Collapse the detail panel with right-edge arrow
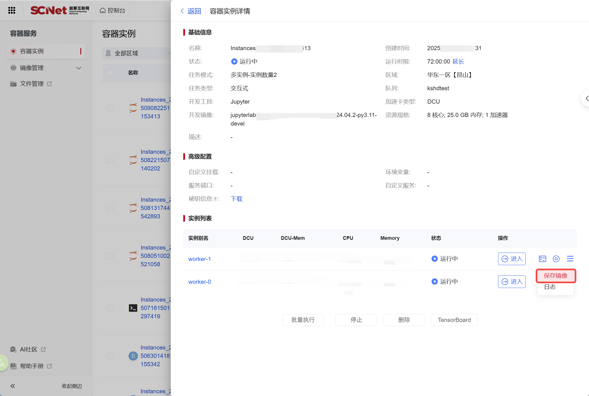The image size is (589, 396). coord(586,98)
